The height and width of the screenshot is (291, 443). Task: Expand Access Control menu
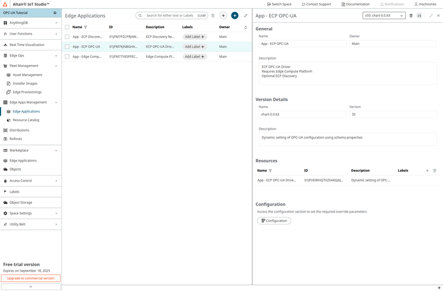31,181
